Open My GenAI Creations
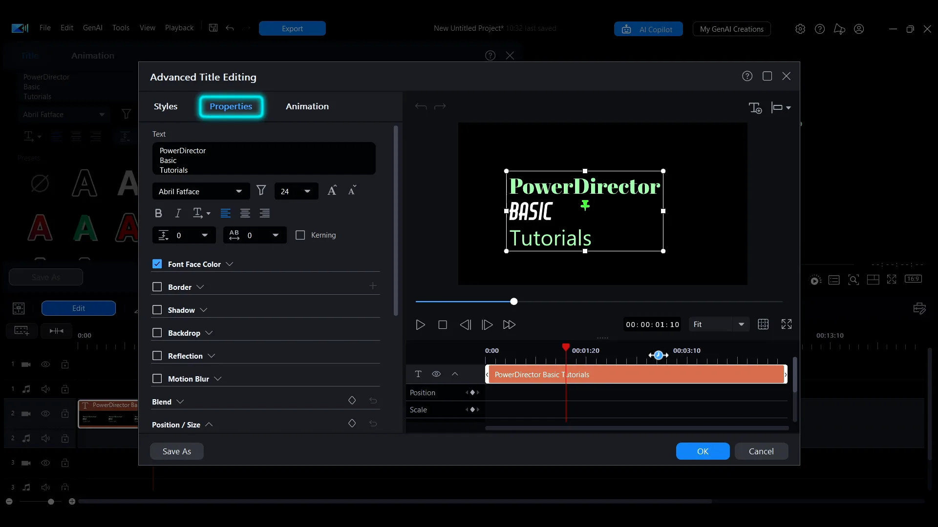This screenshot has width=938, height=527. pos(732,29)
